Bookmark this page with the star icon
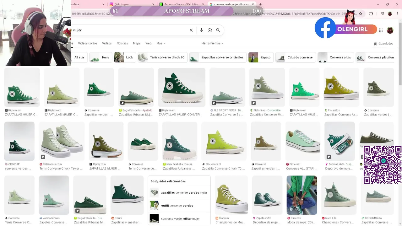The height and width of the screenshot is (226, 402). coord(361,14)
